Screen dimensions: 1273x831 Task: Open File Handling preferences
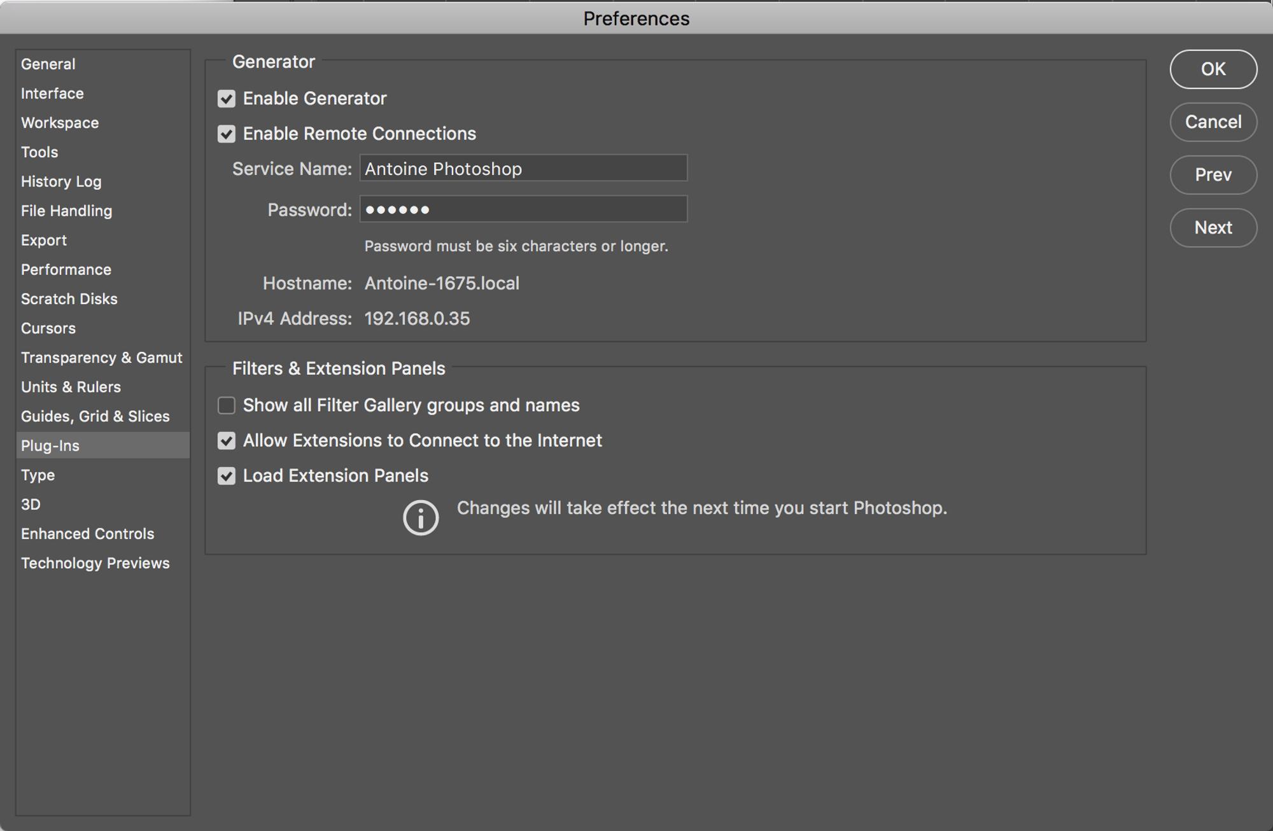click(67, 211)
